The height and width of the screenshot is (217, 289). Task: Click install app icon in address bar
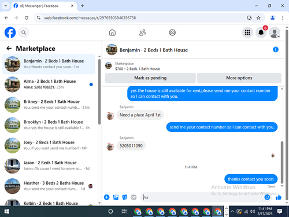(249, 18)
